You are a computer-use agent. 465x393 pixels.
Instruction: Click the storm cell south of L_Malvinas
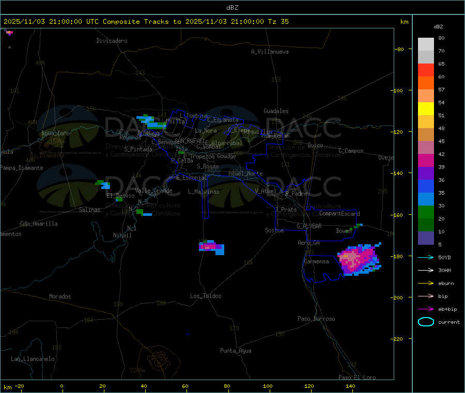tap(211, 247)
